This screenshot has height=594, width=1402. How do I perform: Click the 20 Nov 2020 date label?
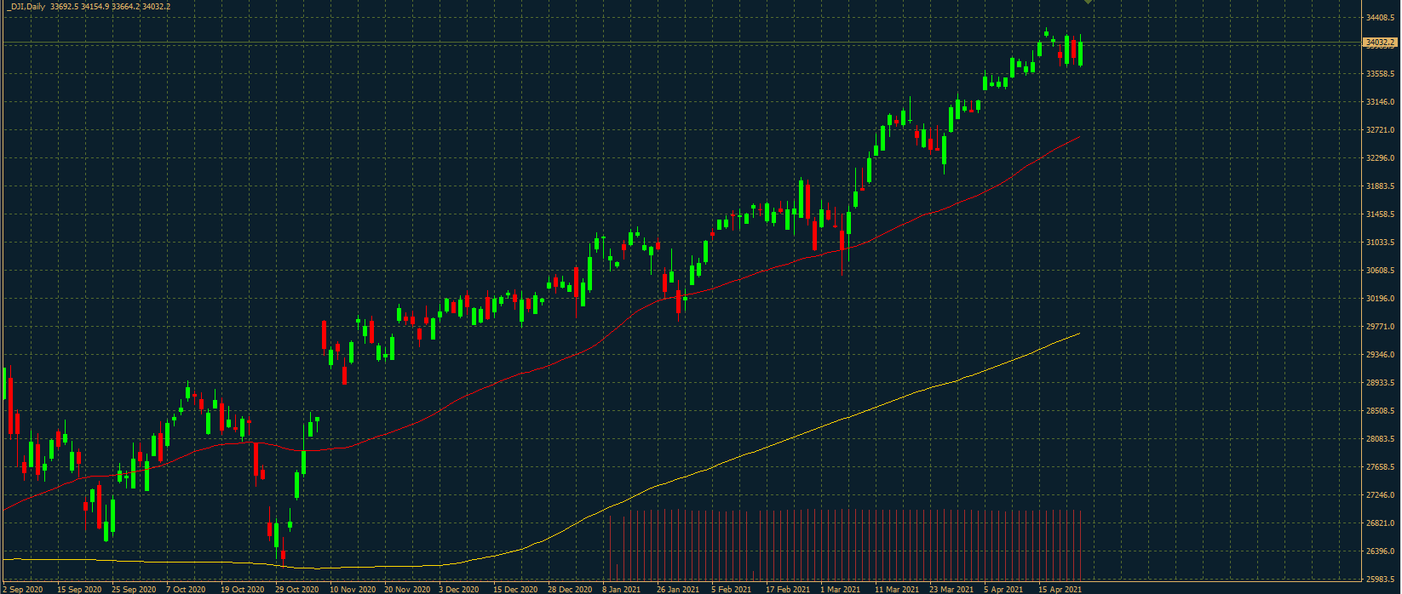(x=407, y=589)
